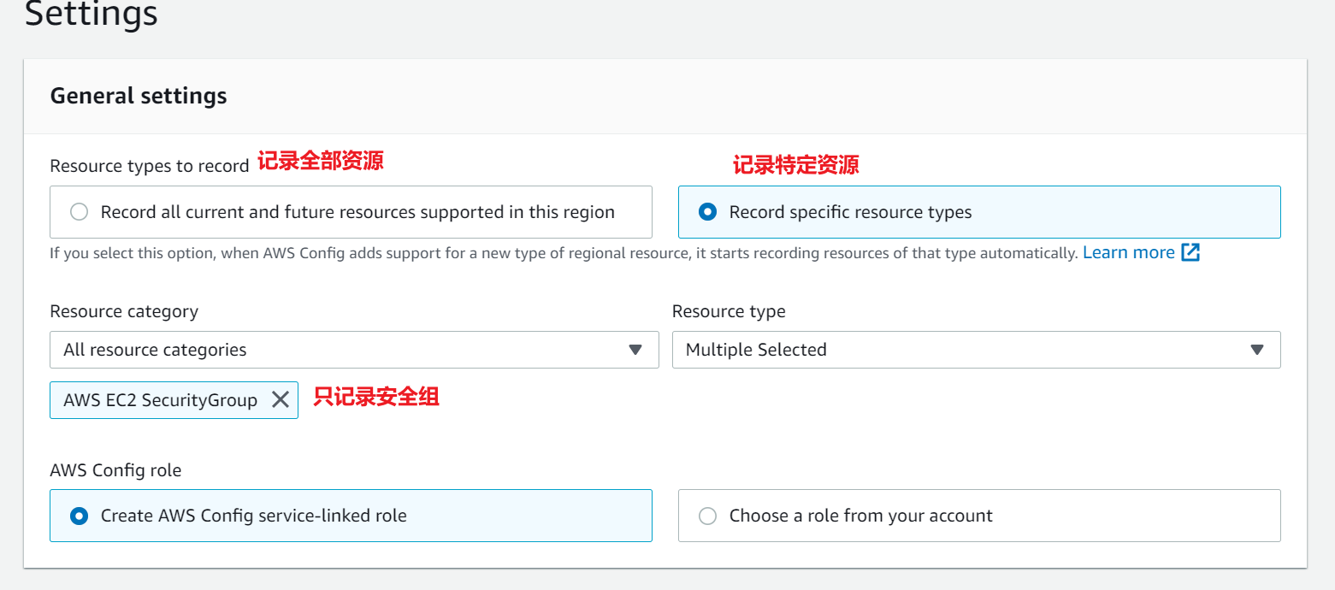Click the Resource types to record label
This screenshot has height=590, width=1335.
pyautogui.click(x=150, y=166)
